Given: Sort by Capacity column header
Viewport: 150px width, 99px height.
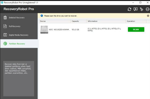Looking at the screenshot, I should tap(78, 21).
